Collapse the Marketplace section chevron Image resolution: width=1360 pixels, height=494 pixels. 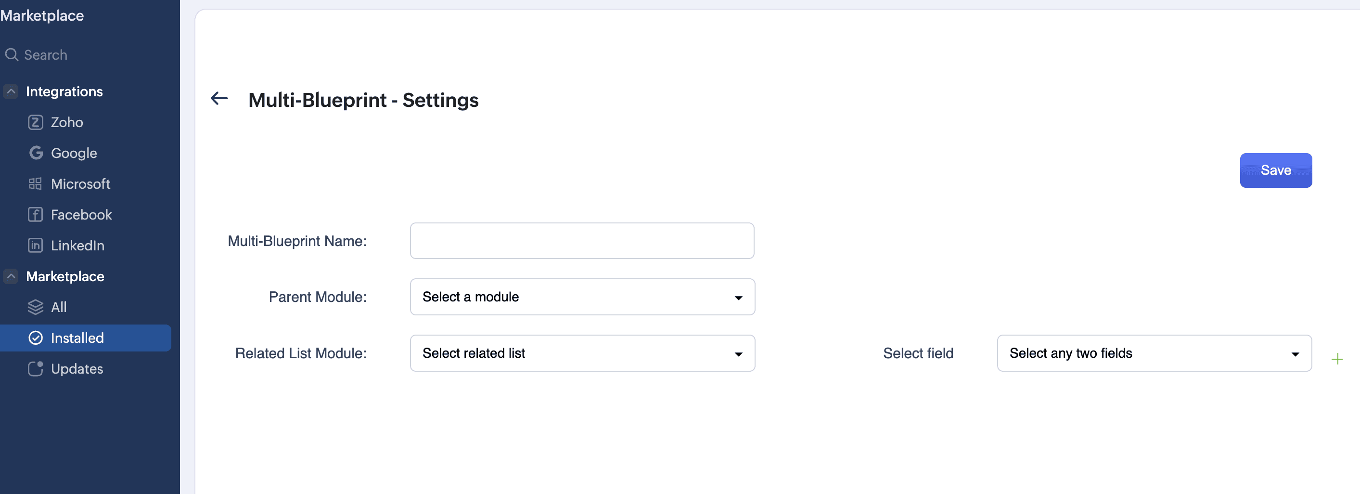click(x=11, y=276)
